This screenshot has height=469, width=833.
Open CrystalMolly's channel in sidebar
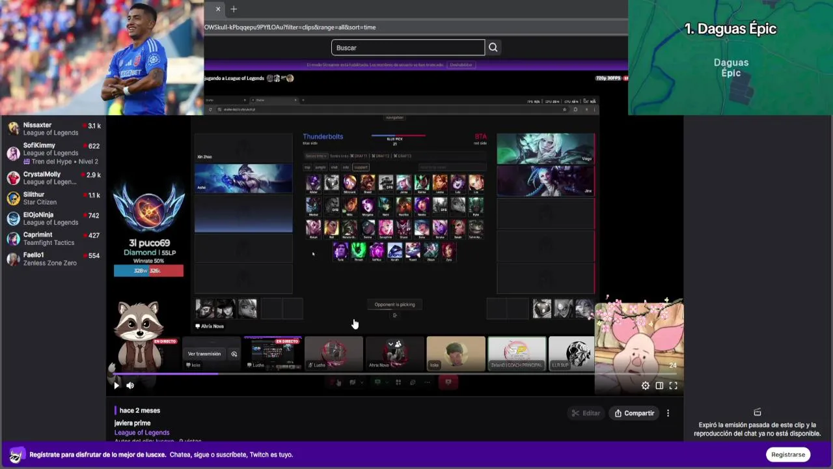coord(53,178)
